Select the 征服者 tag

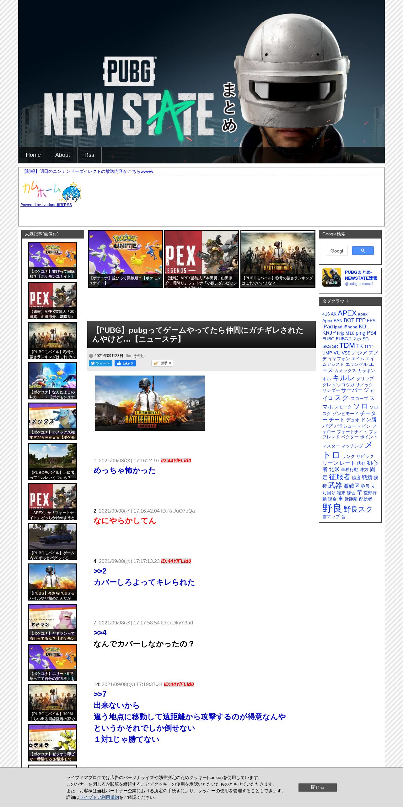pos(340,477)
